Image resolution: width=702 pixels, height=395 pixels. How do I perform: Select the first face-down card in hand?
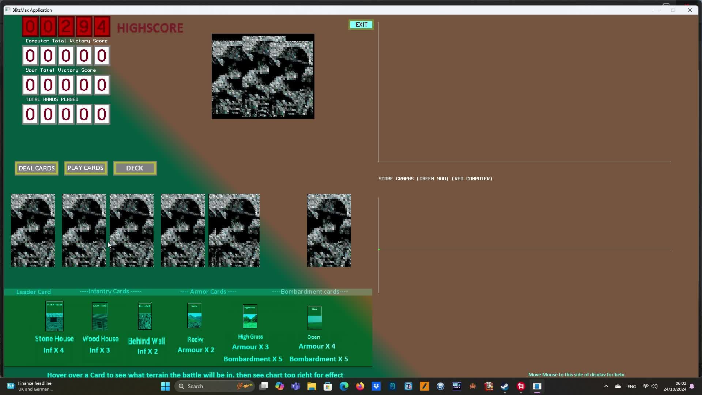click(x=33, y=230)
